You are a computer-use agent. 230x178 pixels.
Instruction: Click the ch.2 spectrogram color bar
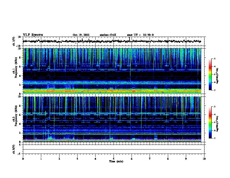tap(210, 122)
